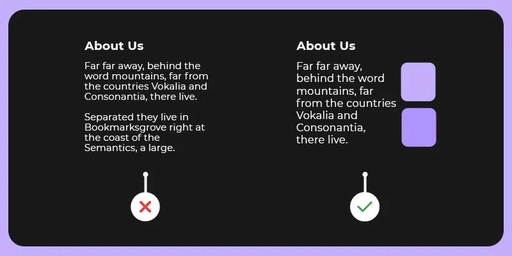Image resolution: width=512 pixels, height=256 pixels.
Task: Click 'the countries Vokalia and' in left paragraph
Action: click(145, 86)
